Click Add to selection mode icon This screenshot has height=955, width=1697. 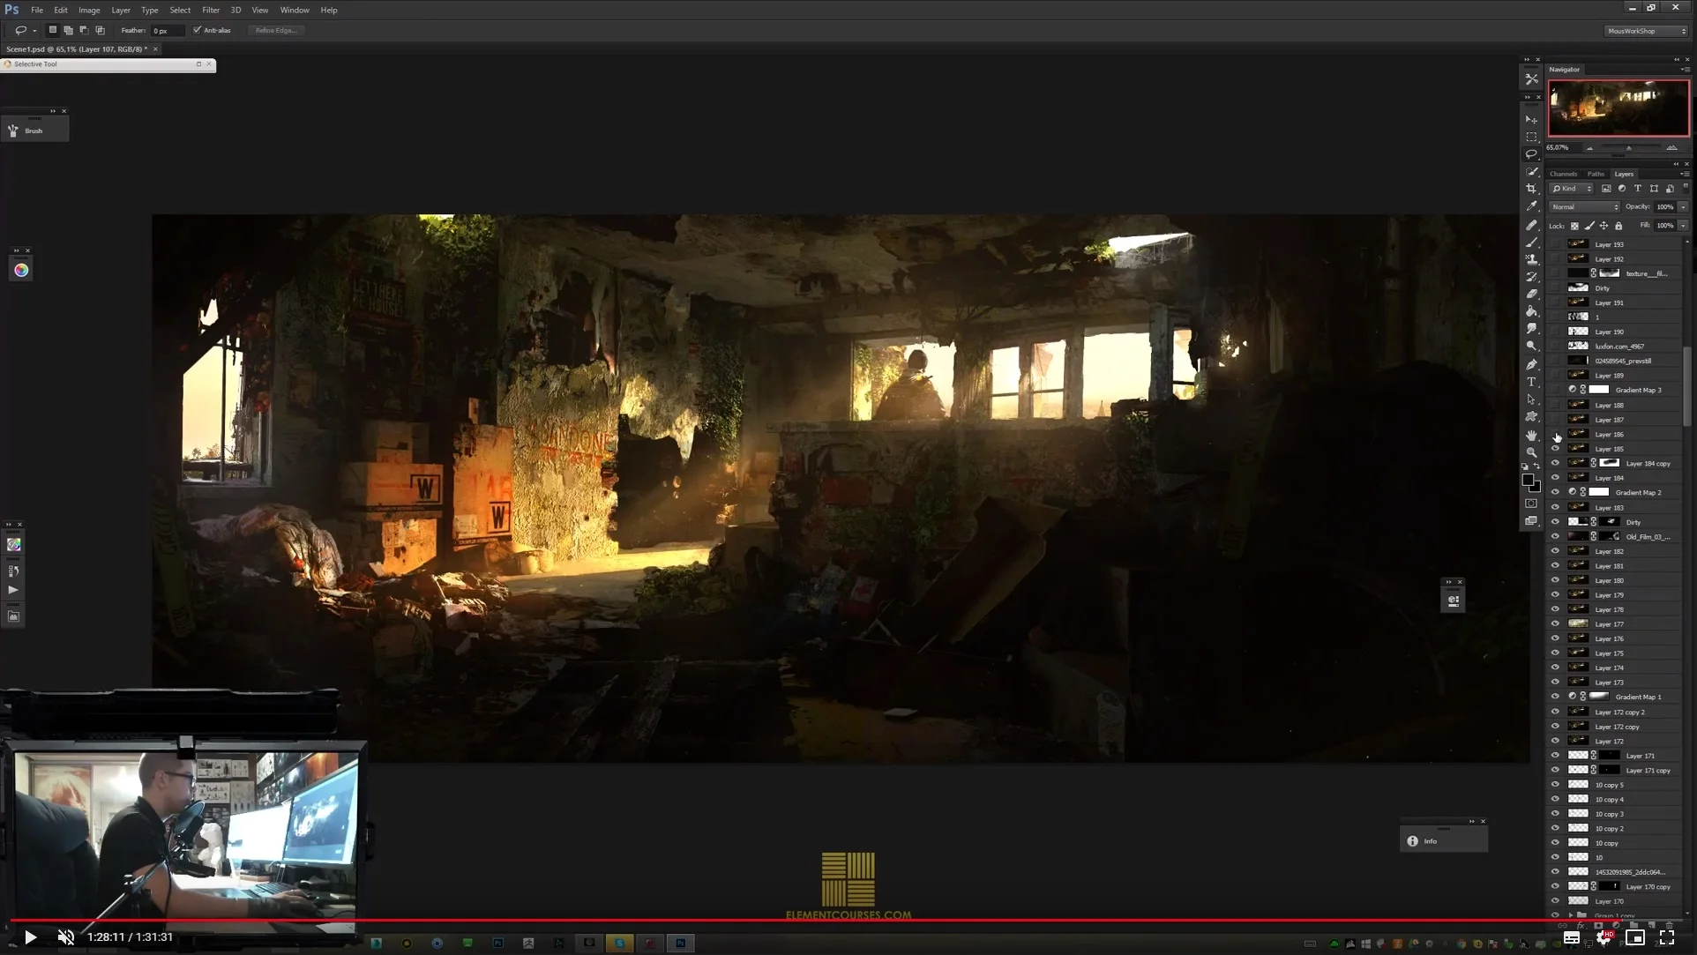68,30
